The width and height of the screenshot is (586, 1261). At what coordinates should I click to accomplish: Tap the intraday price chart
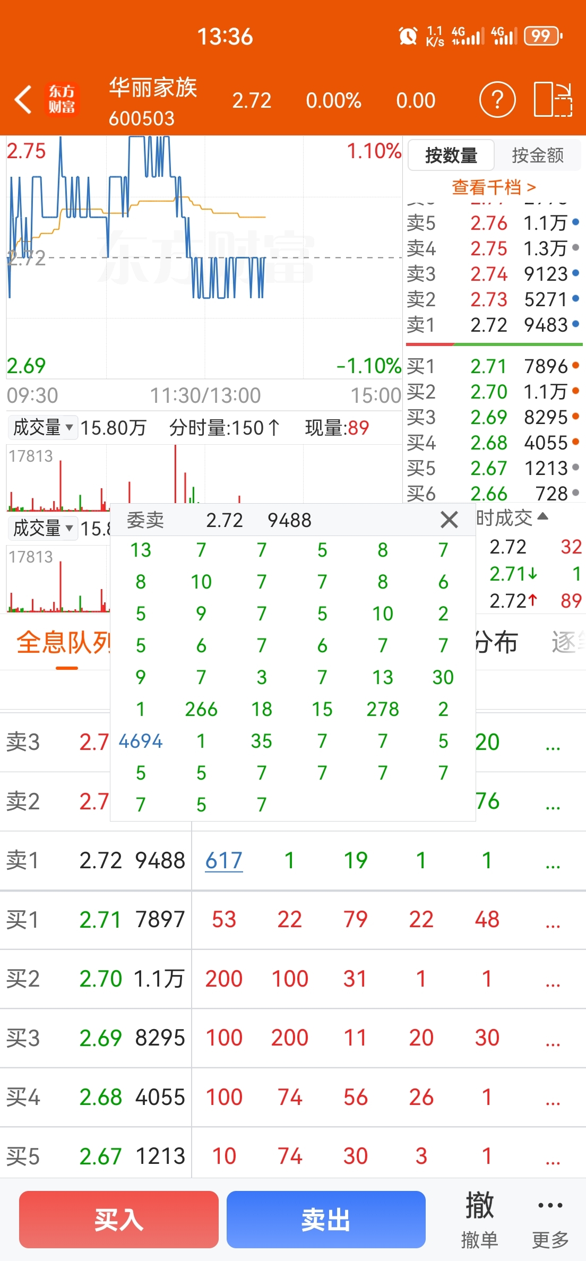click(204, 257)
